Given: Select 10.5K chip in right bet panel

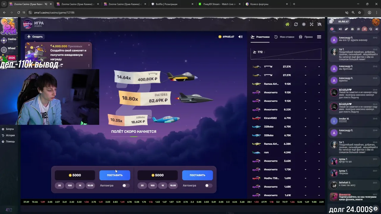Looking at the screenshot, I should coord(173,185).
